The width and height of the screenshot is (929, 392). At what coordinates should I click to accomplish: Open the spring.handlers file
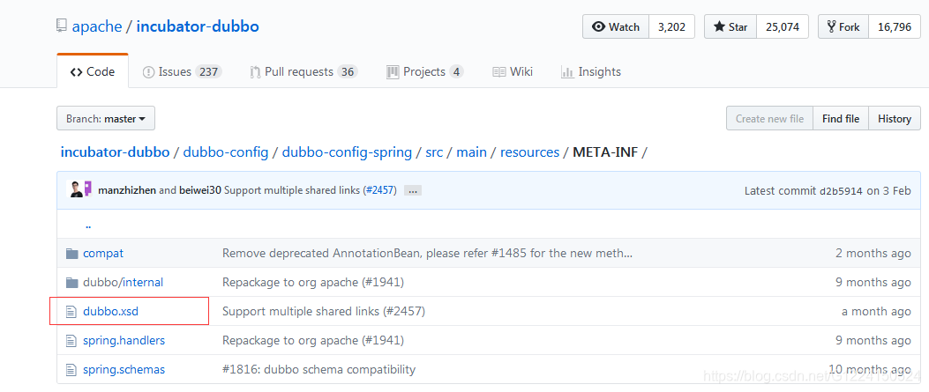pyautogui.click(x=124, y=341)
